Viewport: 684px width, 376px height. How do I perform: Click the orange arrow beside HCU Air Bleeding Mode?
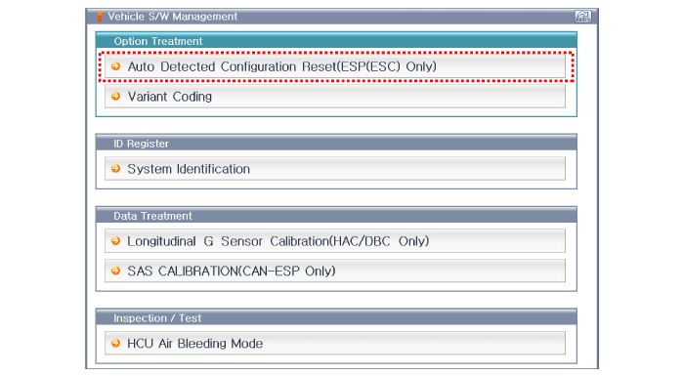click(115, 344)
